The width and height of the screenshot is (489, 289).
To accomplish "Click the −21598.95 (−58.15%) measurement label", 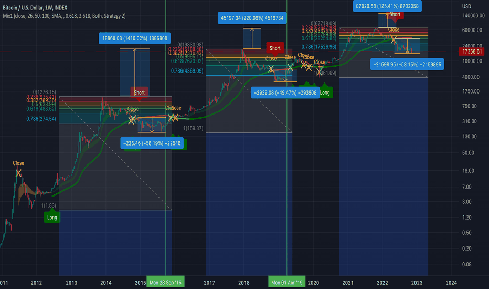I will 407,64.
